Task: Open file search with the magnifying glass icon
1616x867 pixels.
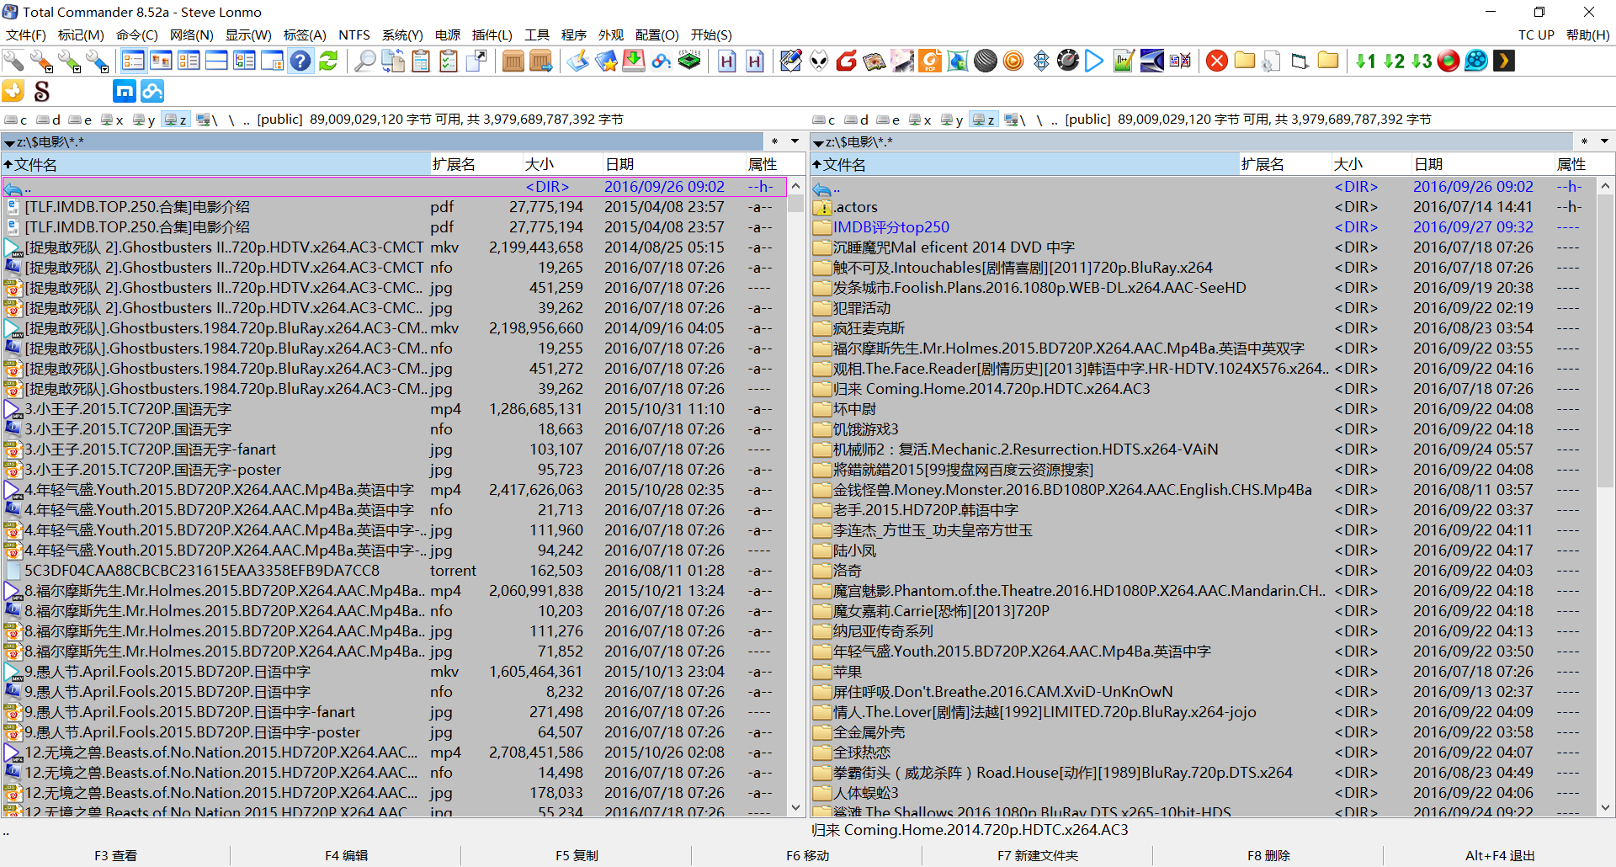Action: click(364, 61)
